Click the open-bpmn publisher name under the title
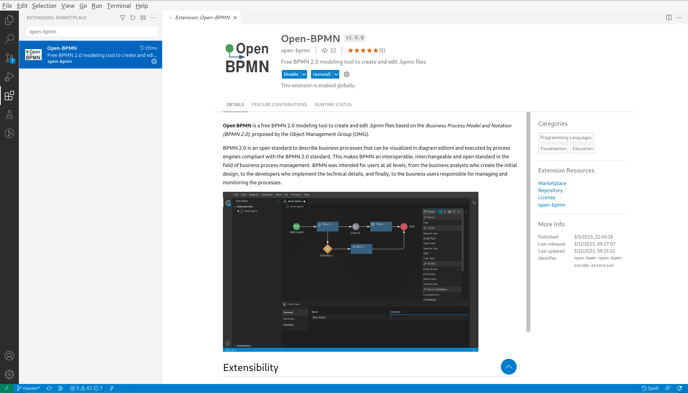 pos(295,50)
